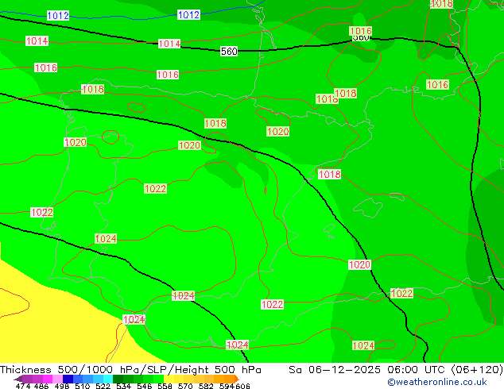Click the 606 value on the legend

(242, 387)
